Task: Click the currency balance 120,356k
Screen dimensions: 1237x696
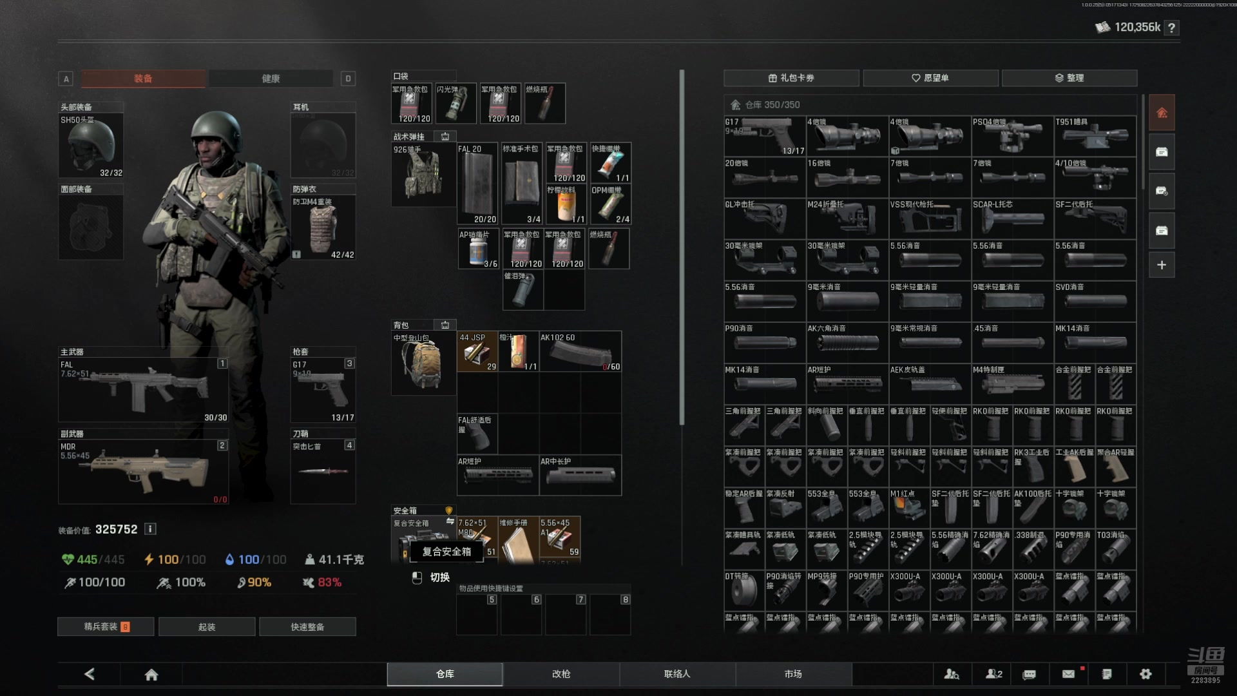Action: point(1136,27)
